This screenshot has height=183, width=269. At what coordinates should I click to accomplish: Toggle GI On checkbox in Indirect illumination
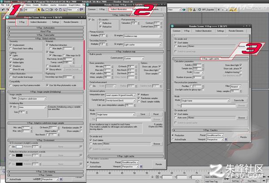point(90,20)
